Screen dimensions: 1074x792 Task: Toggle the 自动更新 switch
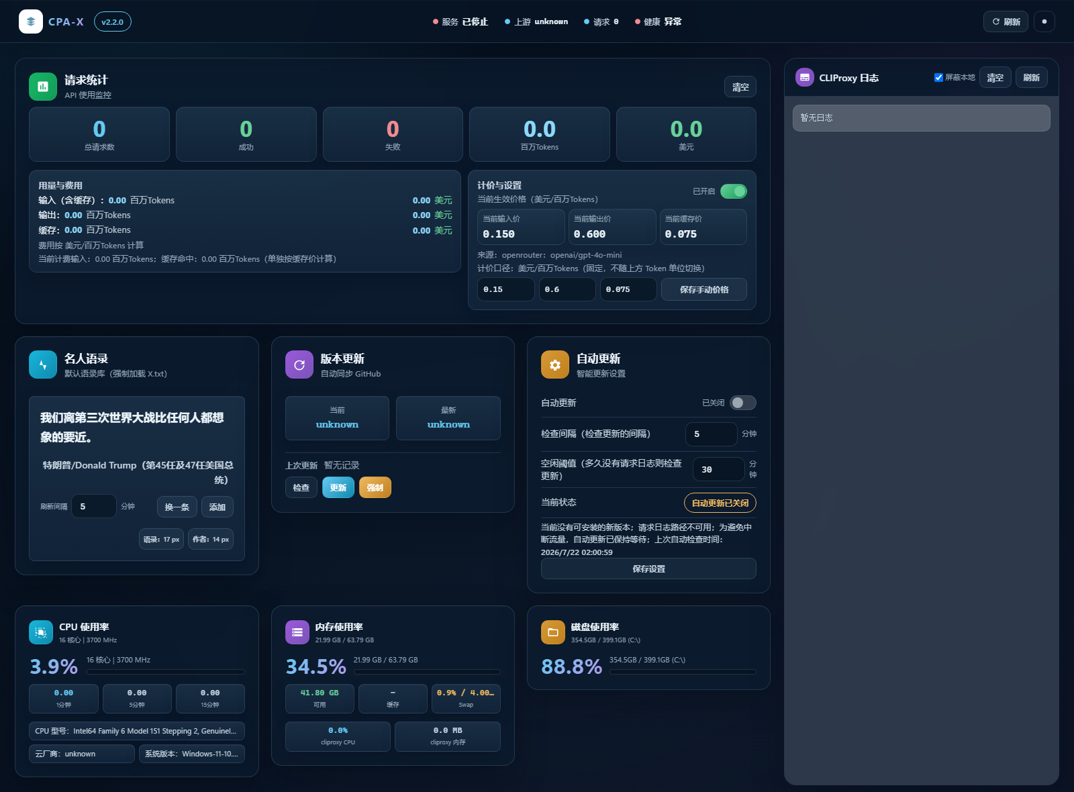point(743,403)
